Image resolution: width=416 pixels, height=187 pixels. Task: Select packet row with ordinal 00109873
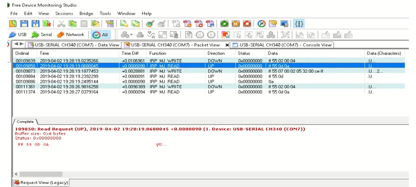pos(209,71)
